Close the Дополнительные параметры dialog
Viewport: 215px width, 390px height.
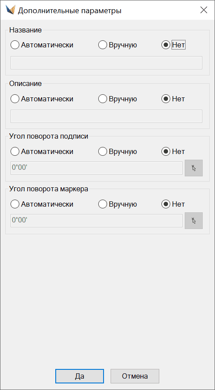pos(204,10)
